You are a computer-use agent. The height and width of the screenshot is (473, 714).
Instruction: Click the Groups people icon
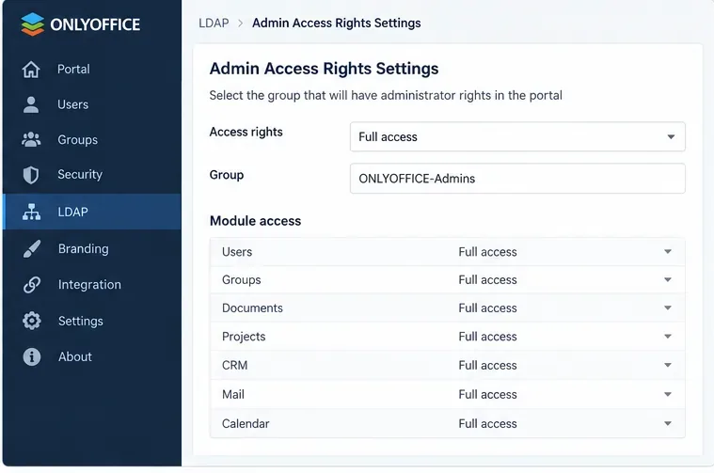31,139
